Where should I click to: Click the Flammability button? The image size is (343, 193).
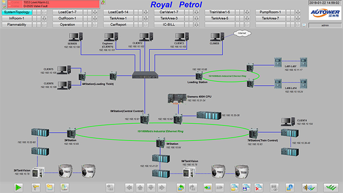tap(17, 24)
